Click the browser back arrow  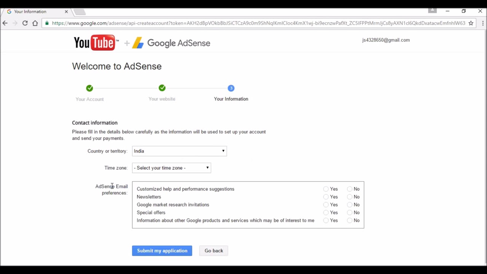coord(5,23)
